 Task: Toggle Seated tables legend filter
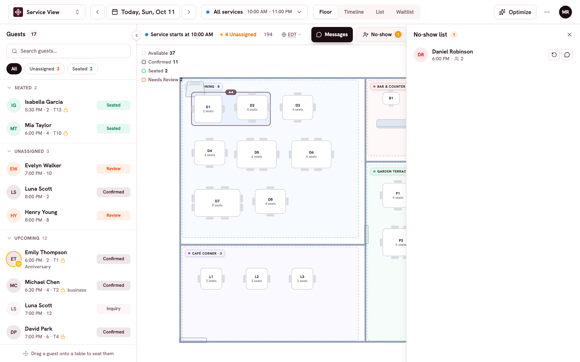coord(155,71)
